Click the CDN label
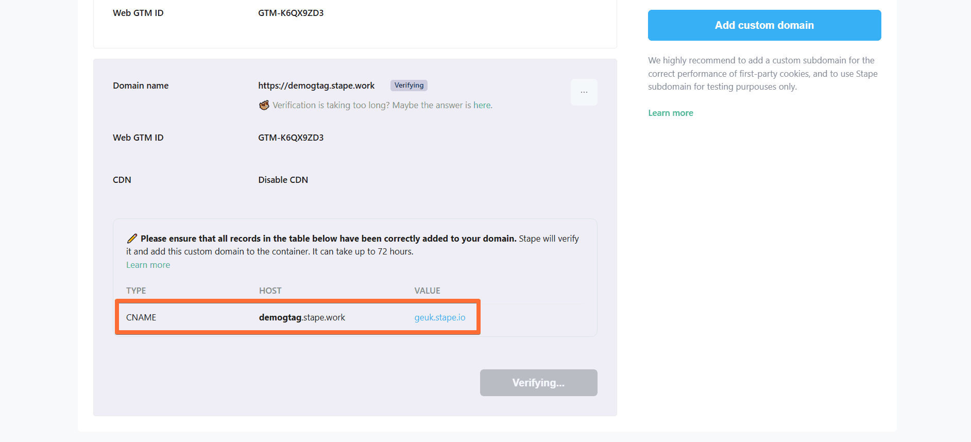Screen dimensions: 971x442 (122, 180)
